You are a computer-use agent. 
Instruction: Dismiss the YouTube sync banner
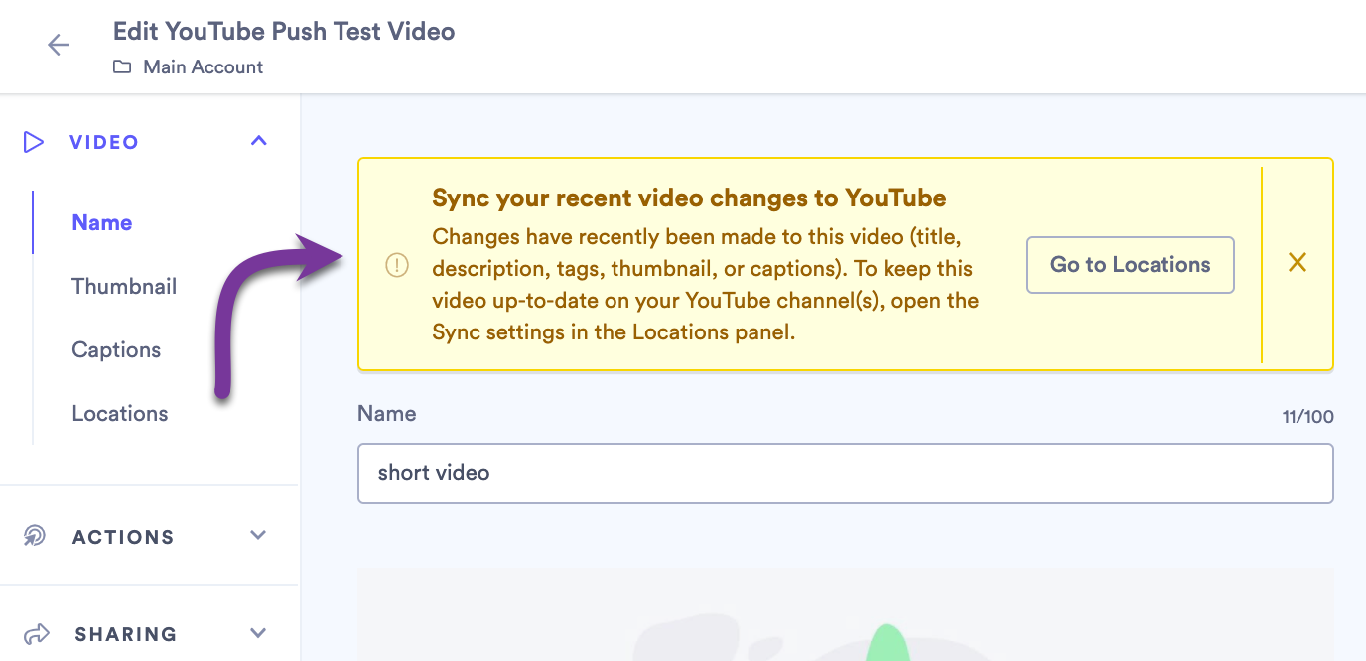pos(1297,262)
